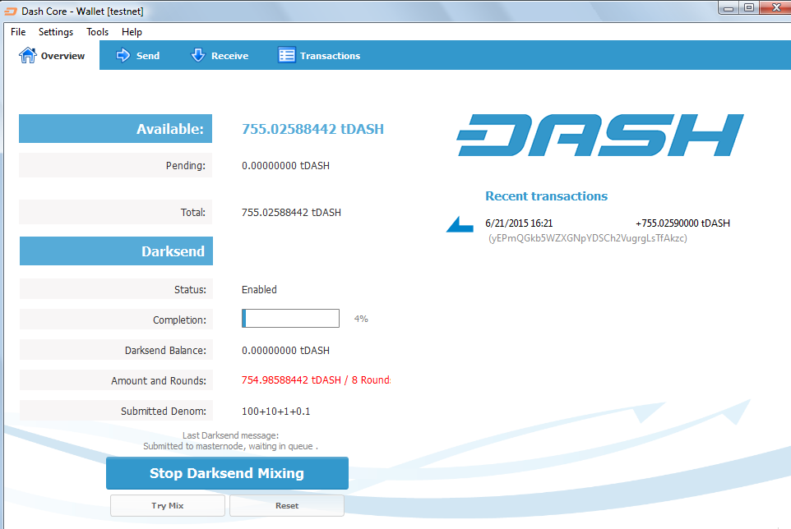This screenshot has width=791, height=529.
Task: Open the Tools menu
Action: (x=97, y=32)
